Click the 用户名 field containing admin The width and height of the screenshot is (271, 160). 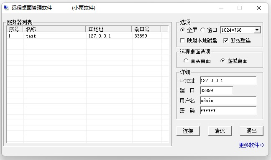(228, 100)
